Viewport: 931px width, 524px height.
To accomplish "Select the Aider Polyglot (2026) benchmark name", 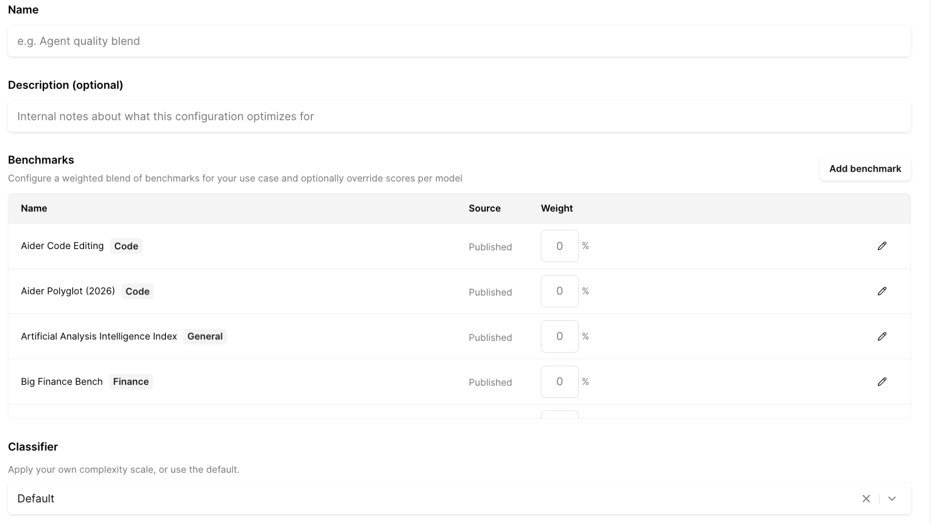I will [x=68, y=291].
